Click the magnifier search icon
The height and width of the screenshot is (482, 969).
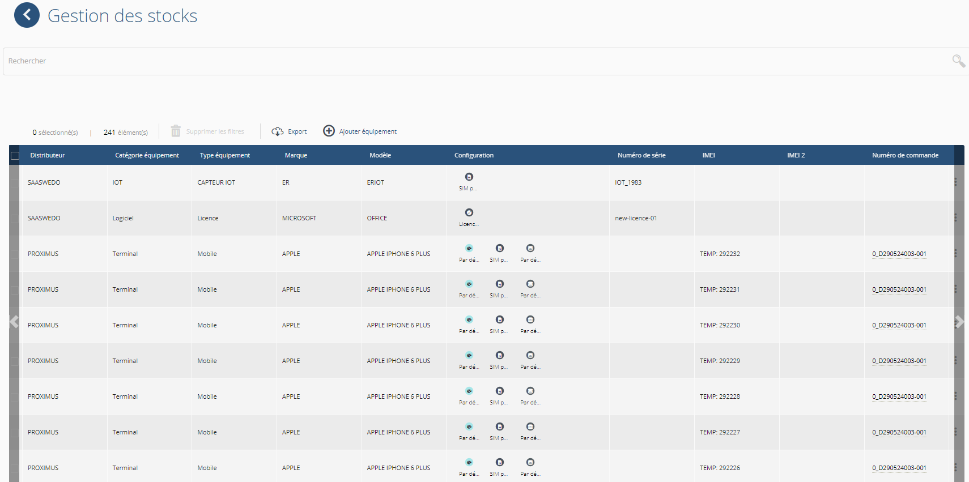(x=958, y=61)
